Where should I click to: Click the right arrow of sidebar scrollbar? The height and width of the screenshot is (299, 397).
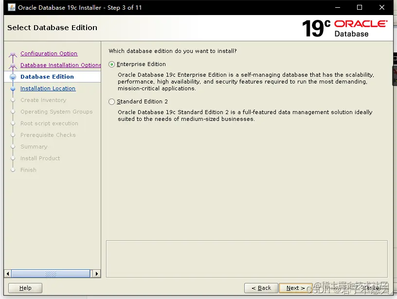(96, 274)
